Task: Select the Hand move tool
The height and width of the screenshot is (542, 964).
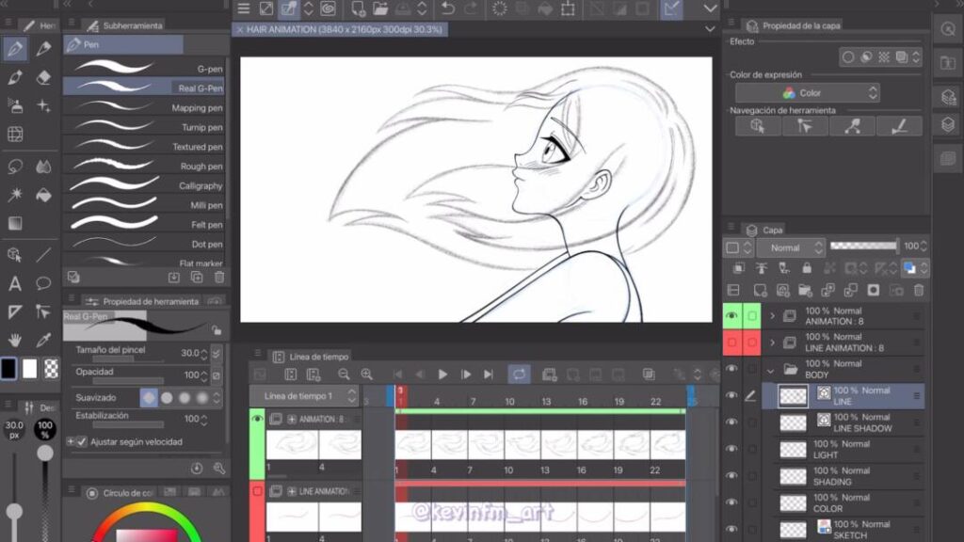Action: pos(15,340)
